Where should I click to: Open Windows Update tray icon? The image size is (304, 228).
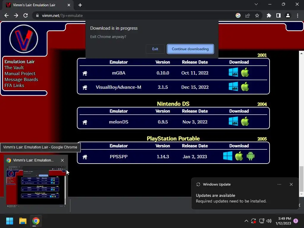[254, 221]
